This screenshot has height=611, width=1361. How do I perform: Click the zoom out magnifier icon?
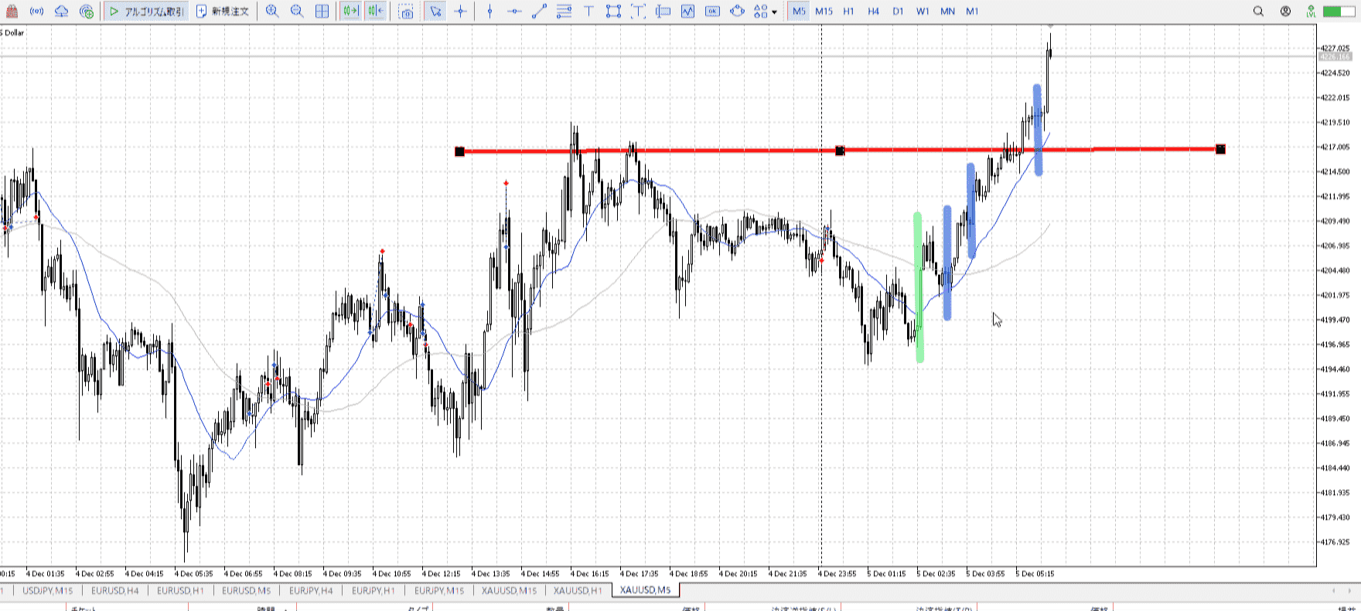tap(297, 12)
